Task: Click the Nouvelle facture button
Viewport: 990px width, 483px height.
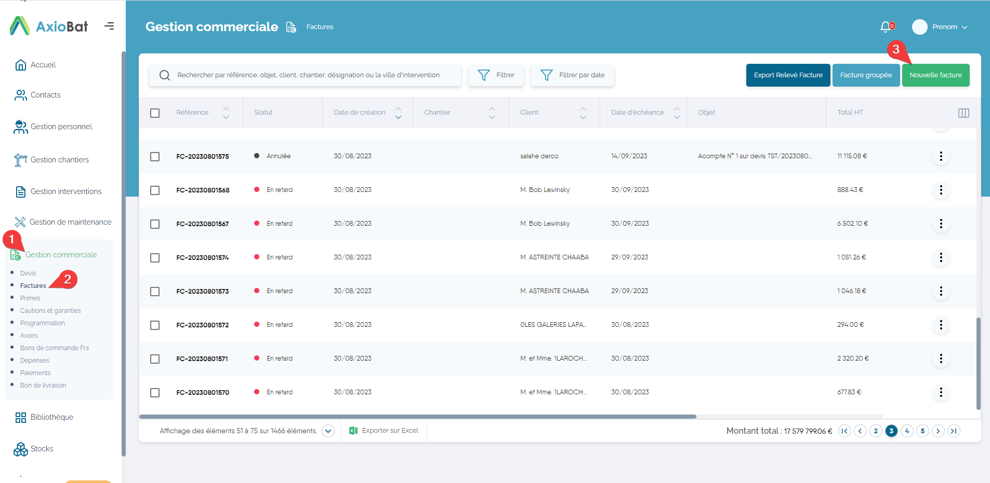Action: tap(935, 75)
